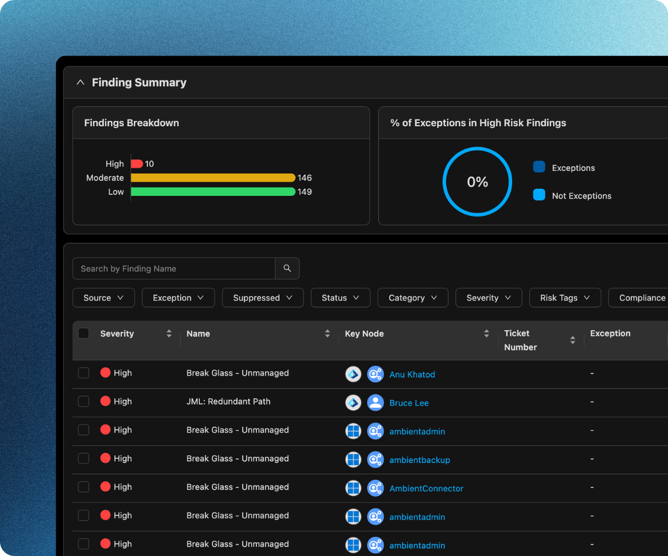Screen dimensions: 668x556
Task: Click the identity icon beside ambientbackup
Action: click(375, 460)
